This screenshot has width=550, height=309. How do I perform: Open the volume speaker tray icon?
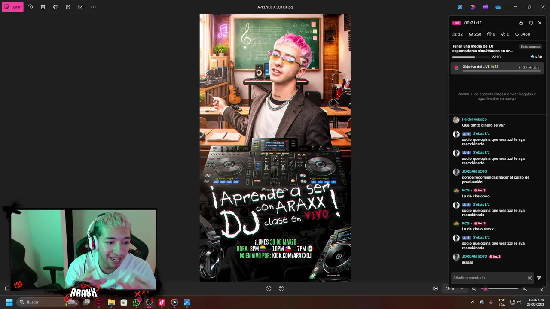[x=519, y=302]
